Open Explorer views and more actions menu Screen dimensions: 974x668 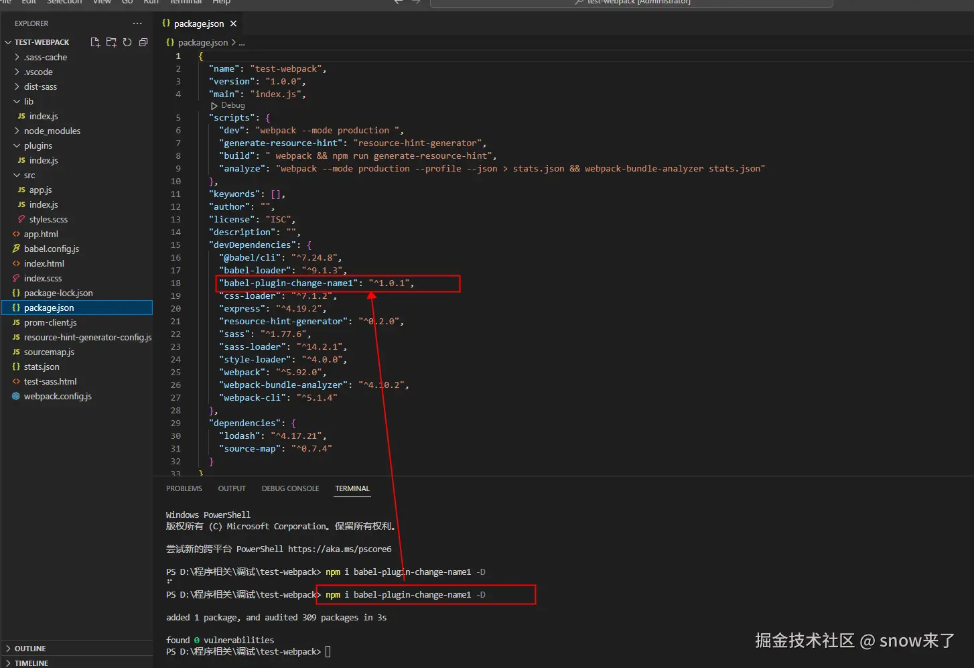click(137, 23)
